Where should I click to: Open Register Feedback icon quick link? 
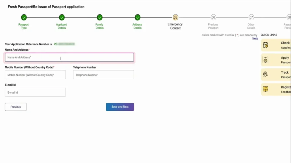[265, 89]
